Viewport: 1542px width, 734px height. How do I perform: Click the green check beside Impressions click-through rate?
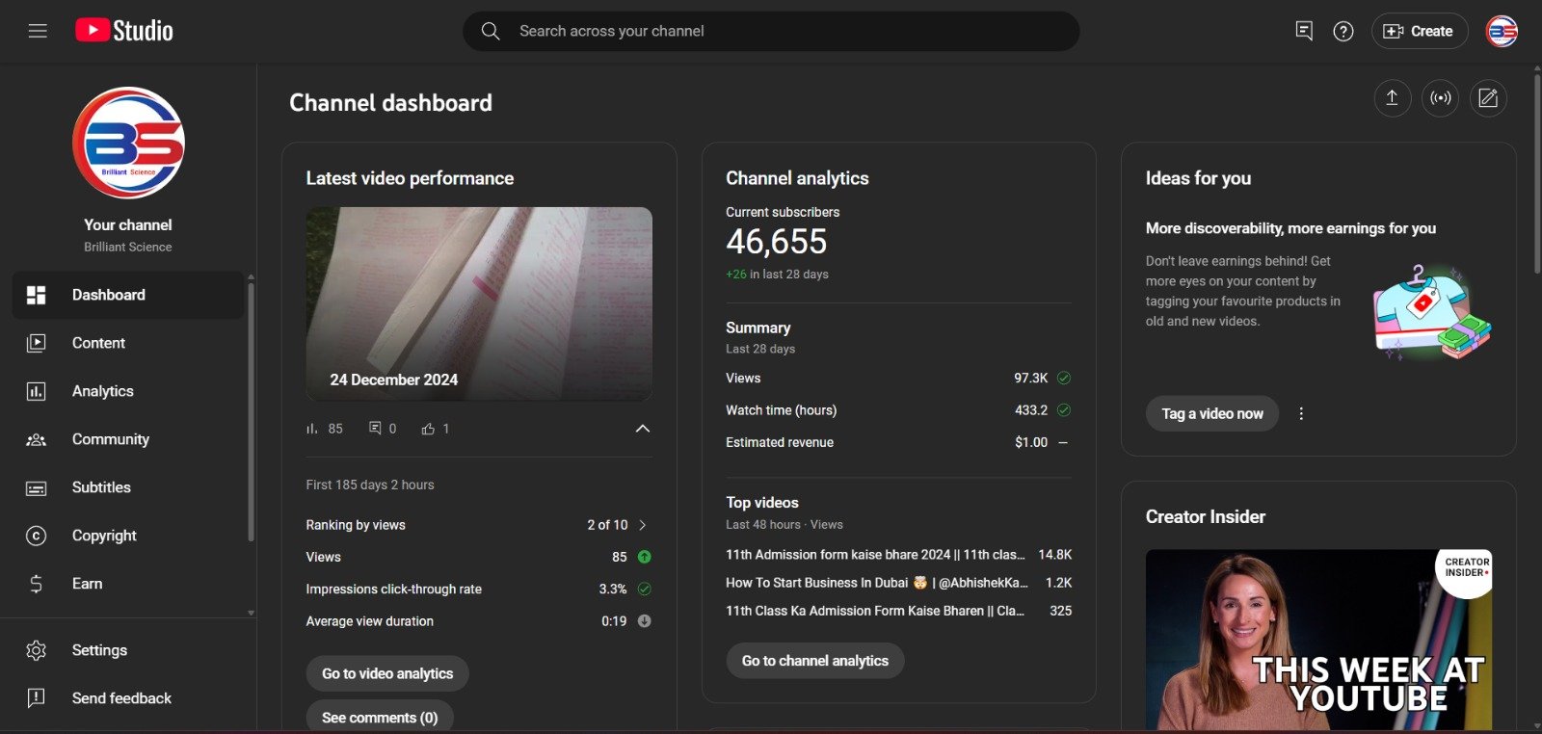[645, 589]
